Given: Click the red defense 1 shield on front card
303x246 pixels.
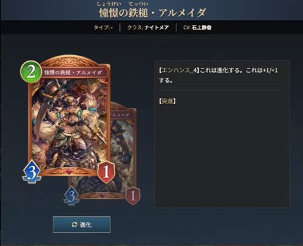Looking at the screenshot, I should pos(106,171).
